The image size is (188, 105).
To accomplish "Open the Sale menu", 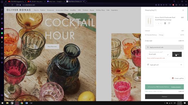I will tap(108, 10).
